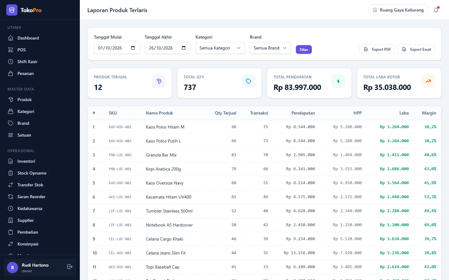Click the Produk Terjual cube icon
This screenshot has width=449, height=280.
tap(159, 81)
